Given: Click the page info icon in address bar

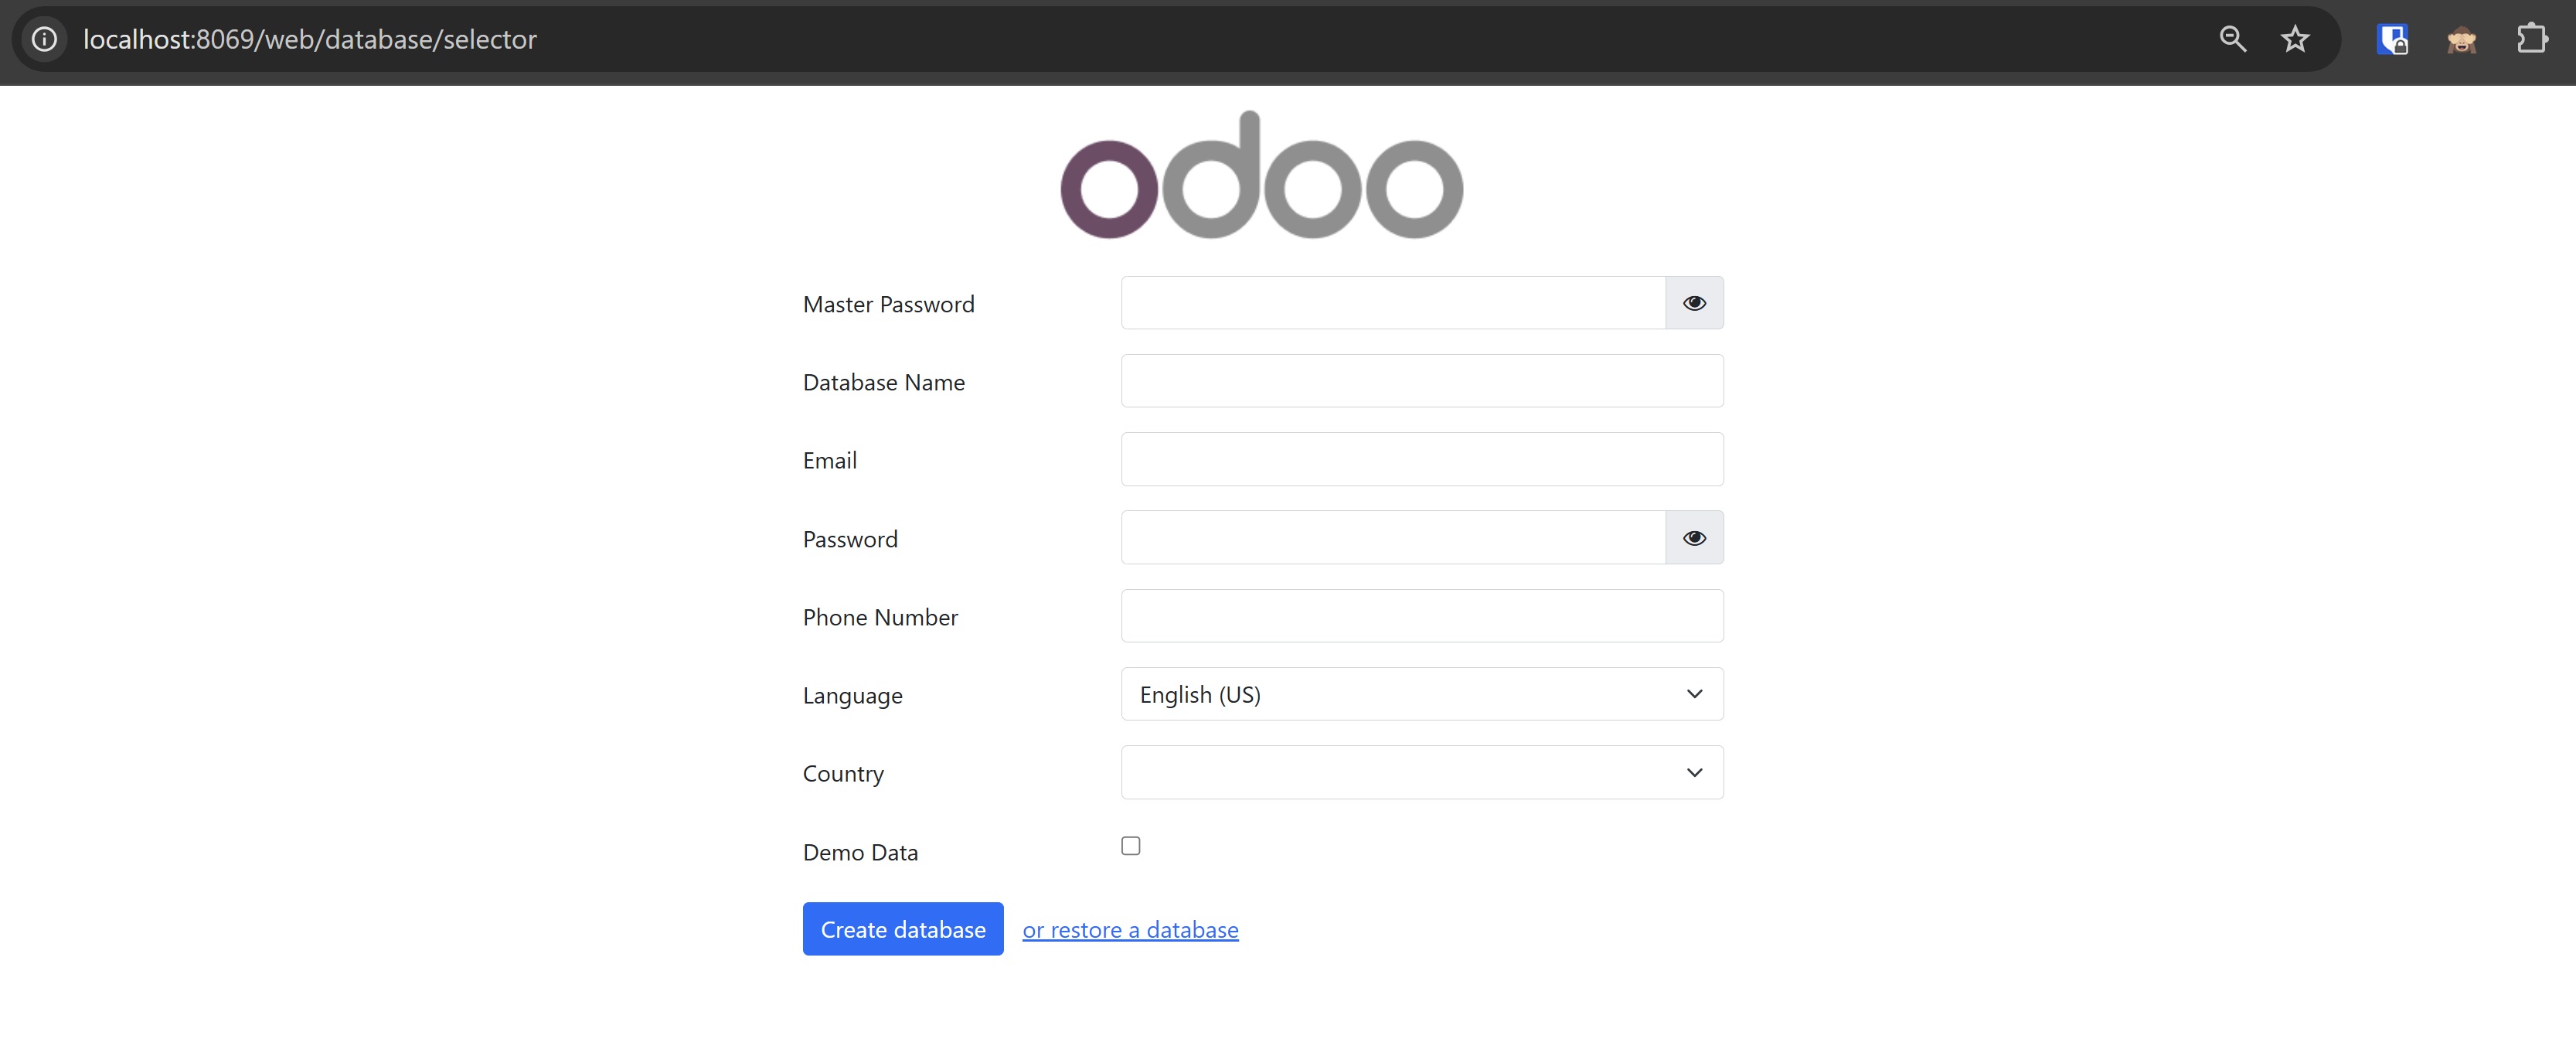Looking at the screenshot, I should point(44,39).
